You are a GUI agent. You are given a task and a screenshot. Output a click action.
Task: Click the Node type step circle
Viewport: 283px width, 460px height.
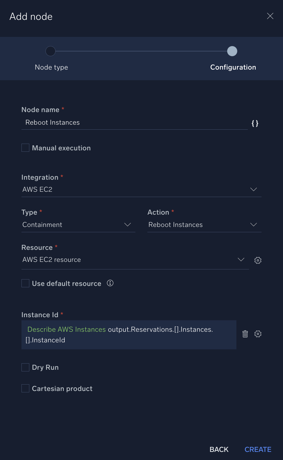(x=51, y=51)
